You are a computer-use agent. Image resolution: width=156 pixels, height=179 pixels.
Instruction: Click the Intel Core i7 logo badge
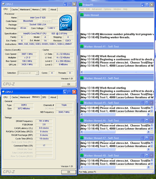coord(66,23)
